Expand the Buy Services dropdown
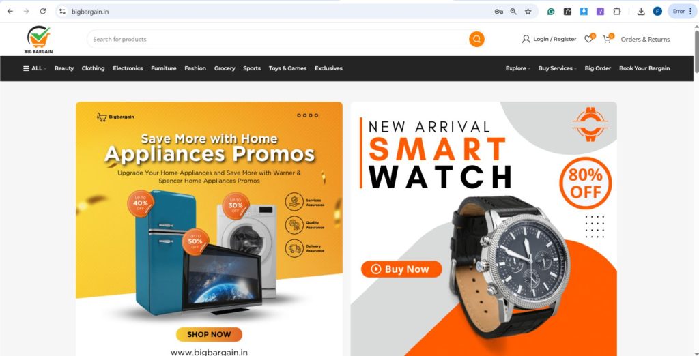This screenshot has width=699, height=356. click(x=557, y=68)
